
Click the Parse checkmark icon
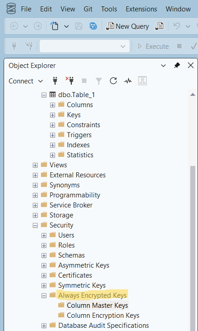[x=193, y=46]
